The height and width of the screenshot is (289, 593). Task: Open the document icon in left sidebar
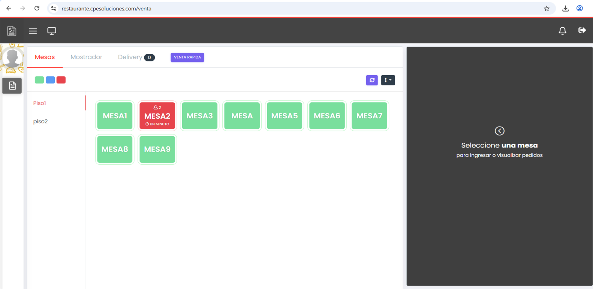pyautogui.click(x=12, y=86)
